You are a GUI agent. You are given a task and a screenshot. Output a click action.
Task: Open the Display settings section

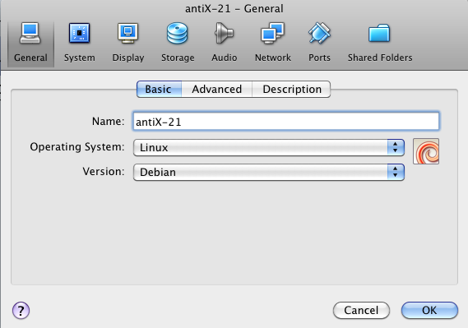128,43
